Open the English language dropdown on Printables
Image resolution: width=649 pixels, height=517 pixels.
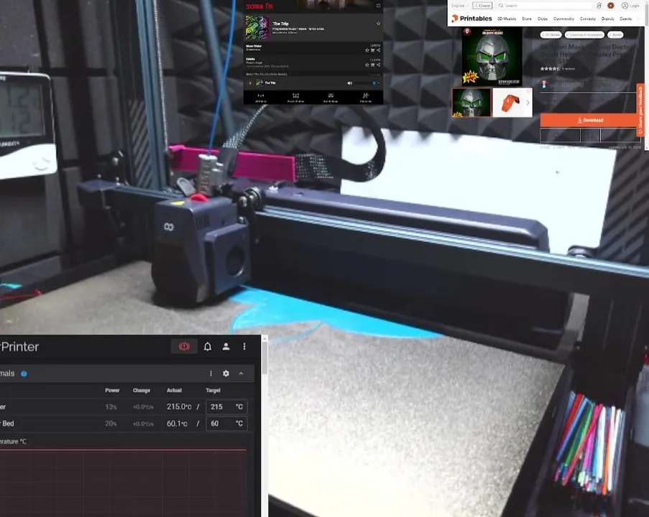tap(459, 6)
